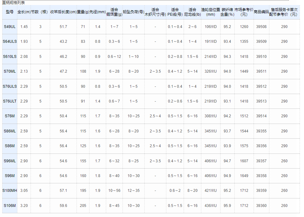Select model cell S64ULS
This screenshot has width=304, height=217.
(10, 42)
